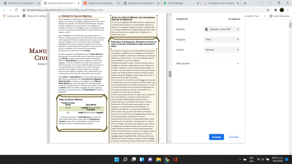Click the 18 páginas count label
This screenshot has height=164, width=292.
pyautogui.click(x=234, y=19)
